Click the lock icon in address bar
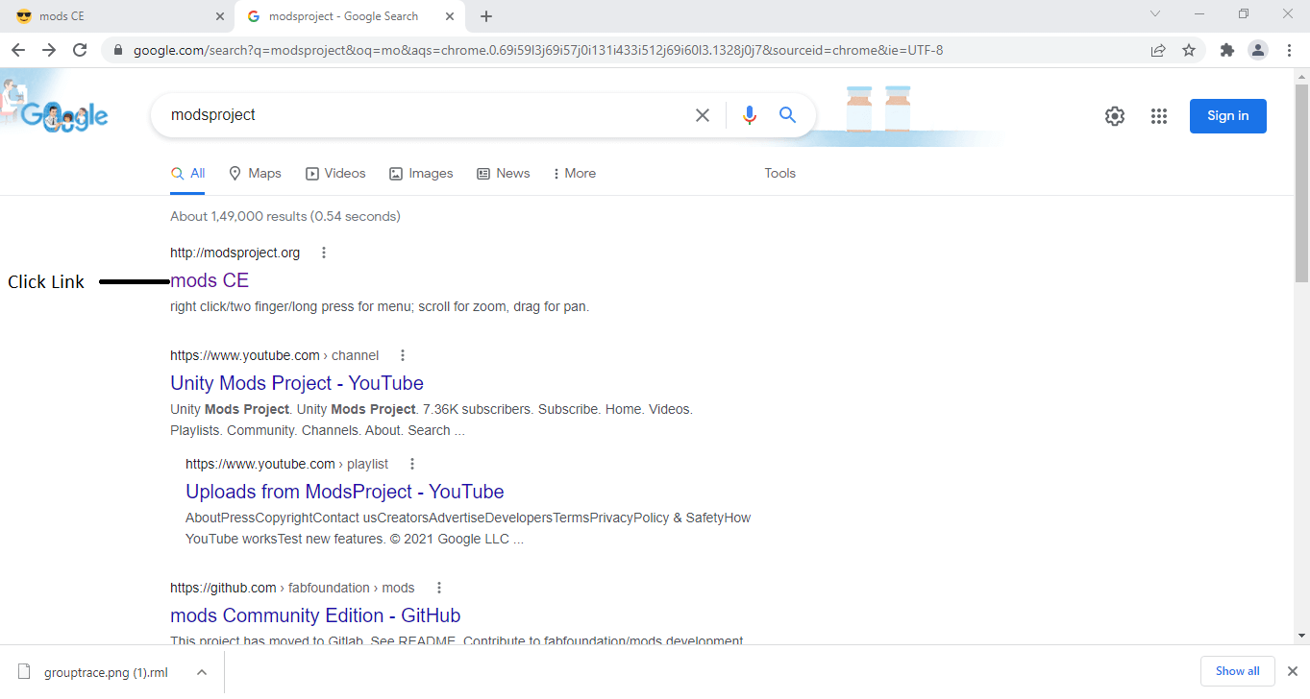The height and width of the screenshot is (699, 1310). (x=118, y=50)
